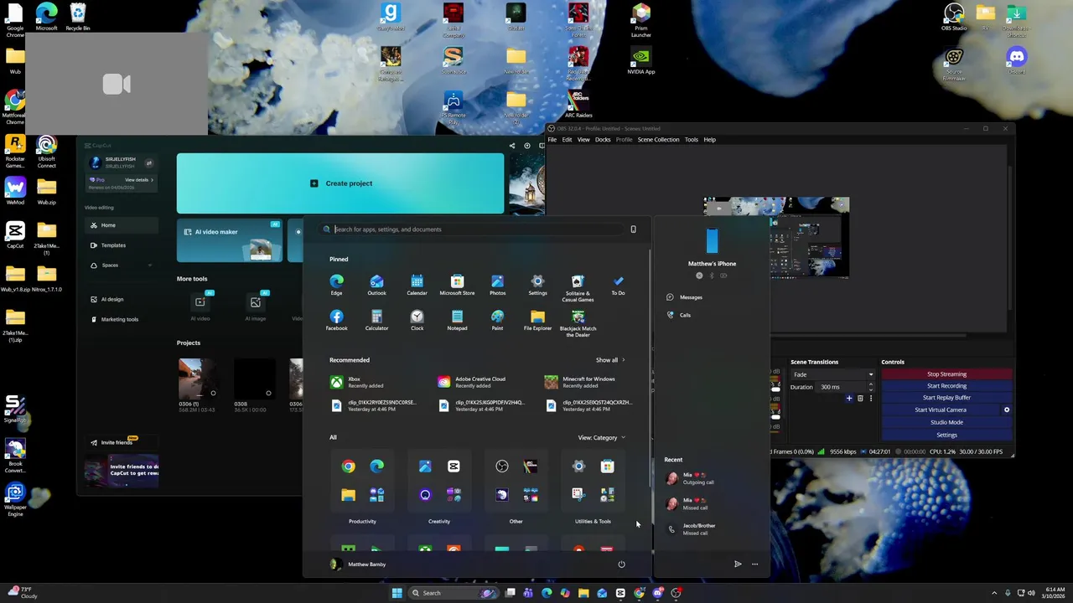Click phone companion icon beside search box
This screenshot has height=603, width=1073.
click(633, 229)
